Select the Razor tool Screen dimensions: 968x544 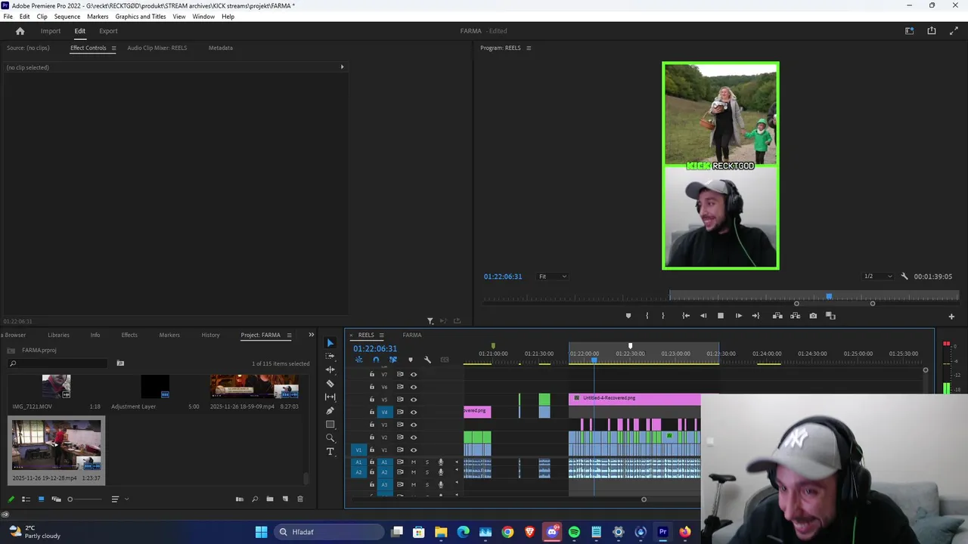coord(330,383)
